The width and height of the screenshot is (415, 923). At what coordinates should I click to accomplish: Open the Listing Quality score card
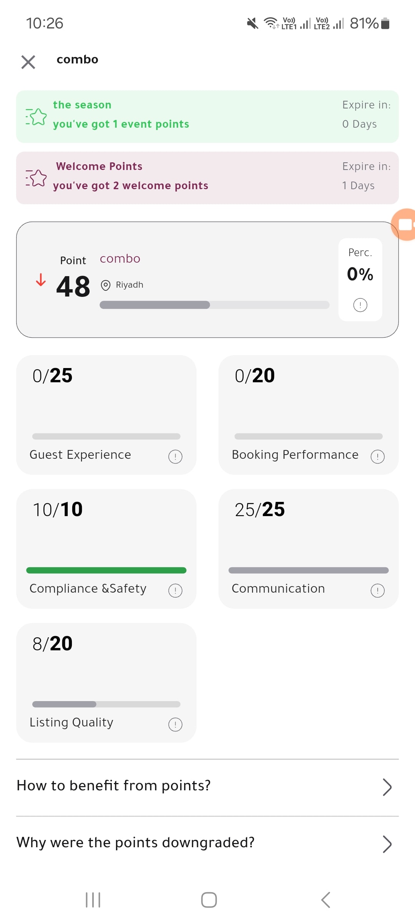click(x=106, y=683)
